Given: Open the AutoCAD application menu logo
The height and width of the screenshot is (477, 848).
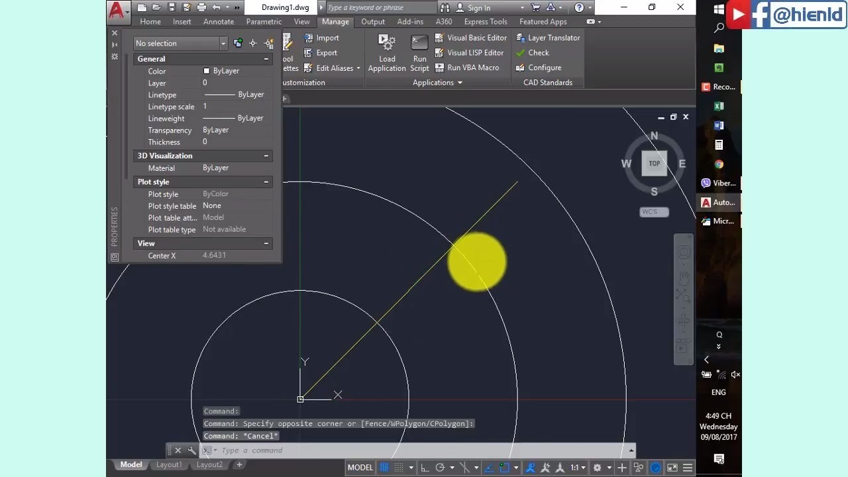Looking at the screenshot, I should pyautogui.click(x=117, y=13).
